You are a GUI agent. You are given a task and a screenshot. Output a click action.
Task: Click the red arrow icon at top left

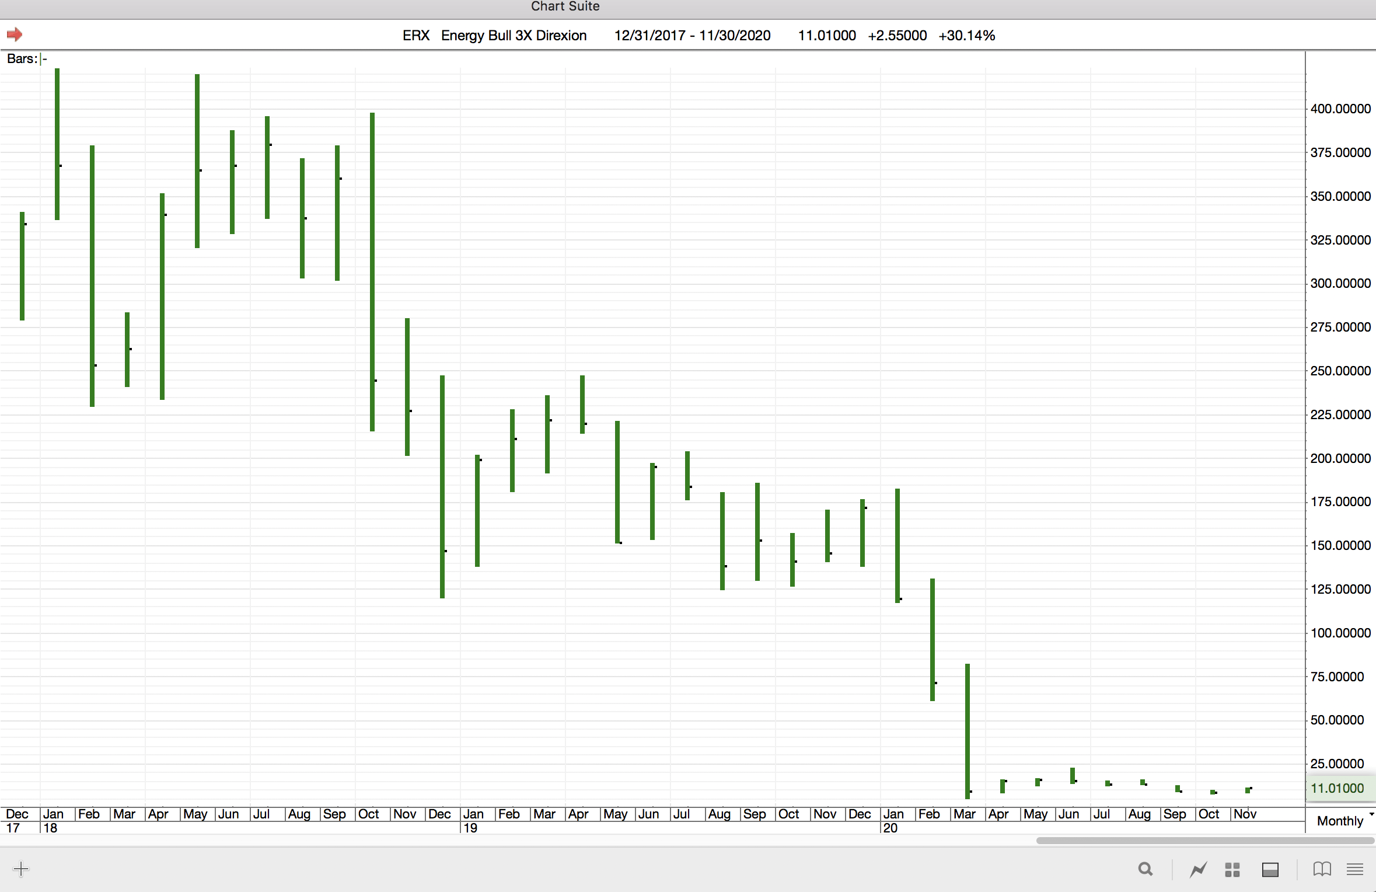15,34
